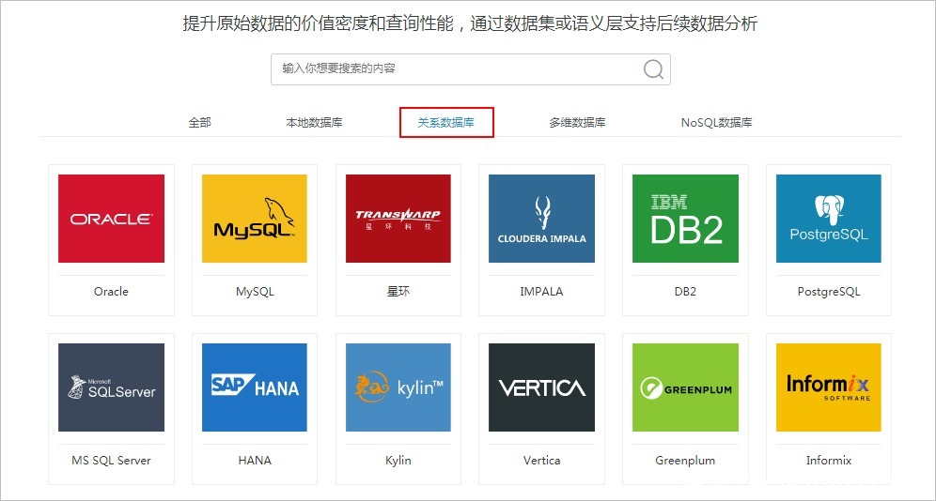This screenshot has width=936, height=501.
Task: Choose the Microsoft SQLServer logo
Action: coord(111,387)
